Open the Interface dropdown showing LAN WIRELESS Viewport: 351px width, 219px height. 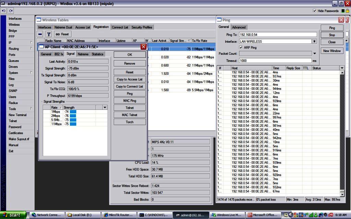click(x=315, y=42)
